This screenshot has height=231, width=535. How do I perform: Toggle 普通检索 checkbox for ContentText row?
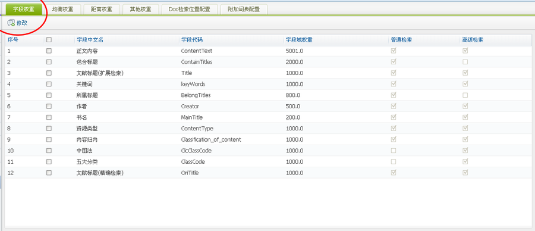[x=394, y=51]
